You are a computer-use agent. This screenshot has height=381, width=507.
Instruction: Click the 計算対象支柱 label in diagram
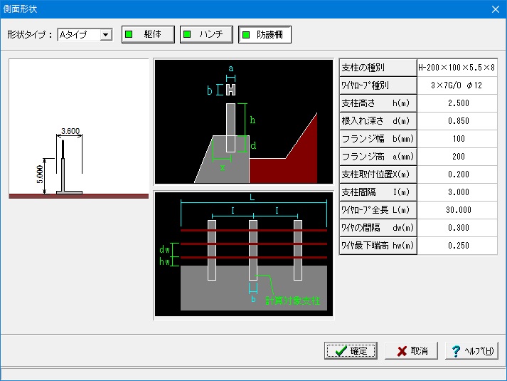coord(293,301)
